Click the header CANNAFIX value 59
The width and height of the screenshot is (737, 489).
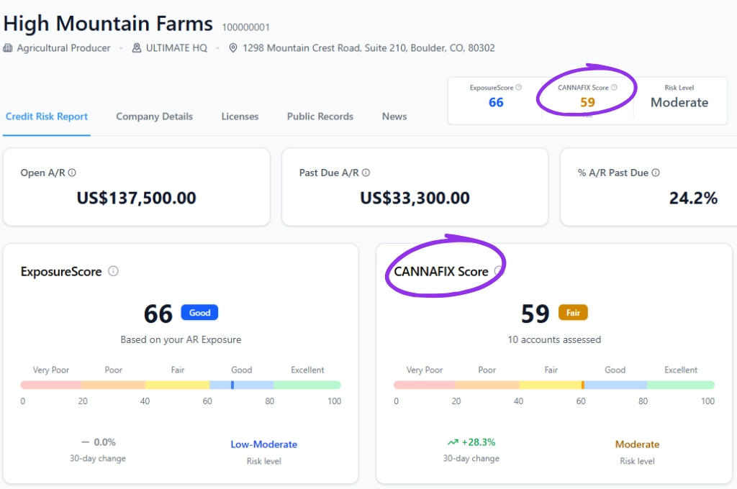pos(587,102)
